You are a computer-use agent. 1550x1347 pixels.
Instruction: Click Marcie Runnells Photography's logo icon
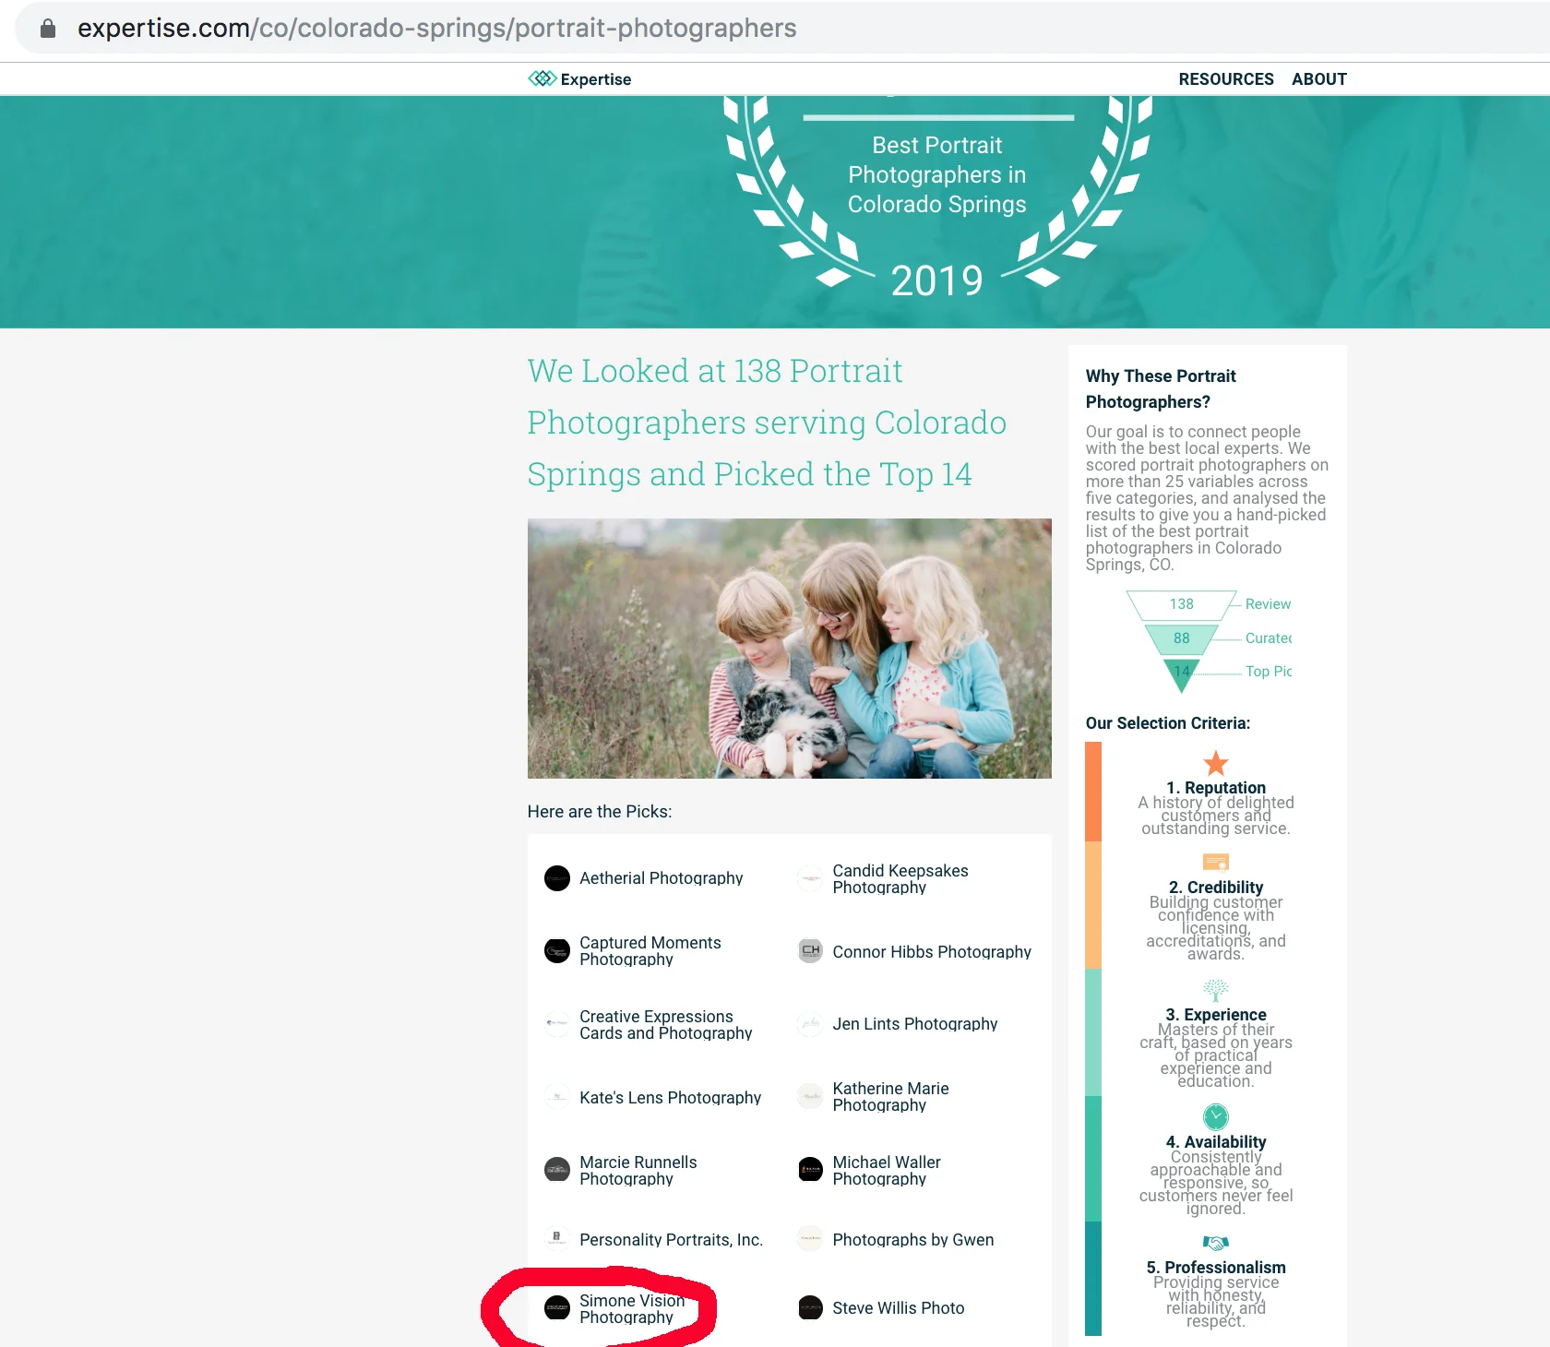click(x=557, y=1170)
